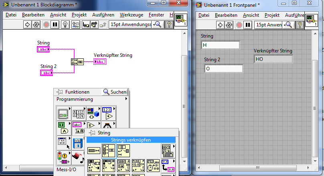This screenshot has height=176, width=324.
Task: Run the VI from Blockdiagramm toolbar
Action: click(27, 25)
